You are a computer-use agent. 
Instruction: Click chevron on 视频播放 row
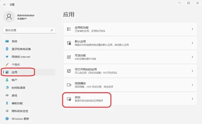[192, 85]
